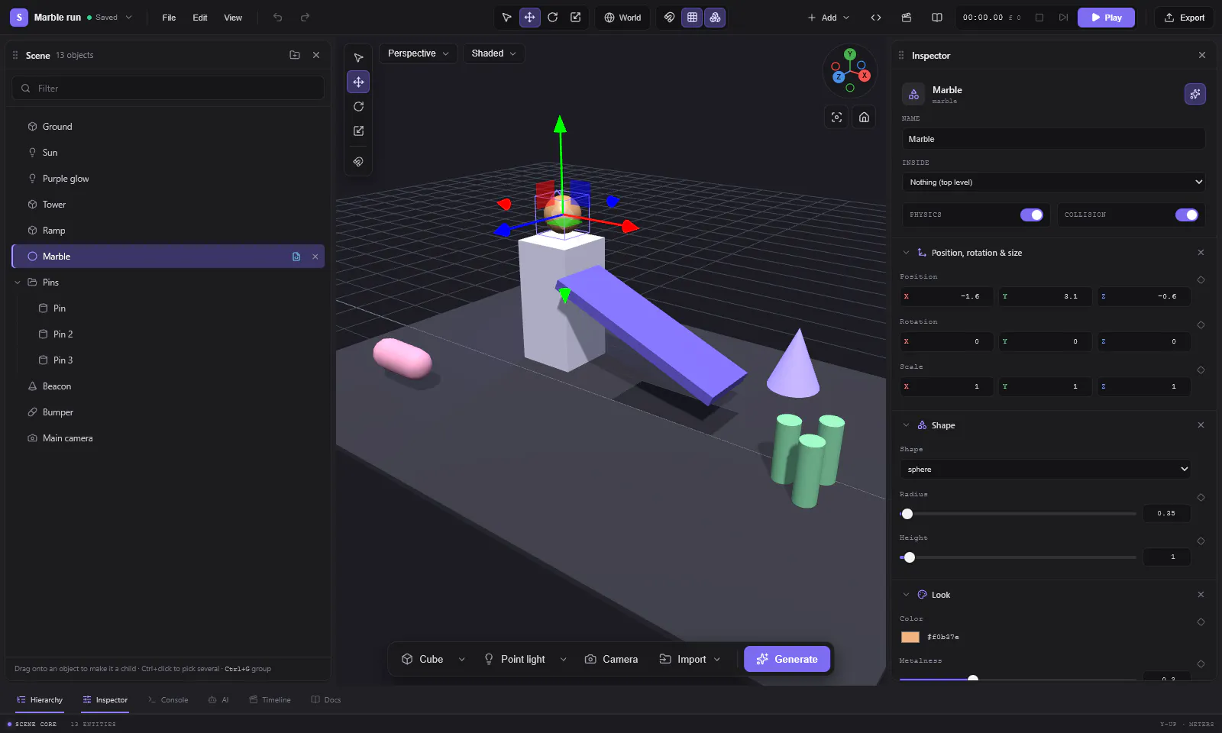Open the Add dropdown menu
The height and width of the screenshot is (733, 1222).
[x=829, y=18]
